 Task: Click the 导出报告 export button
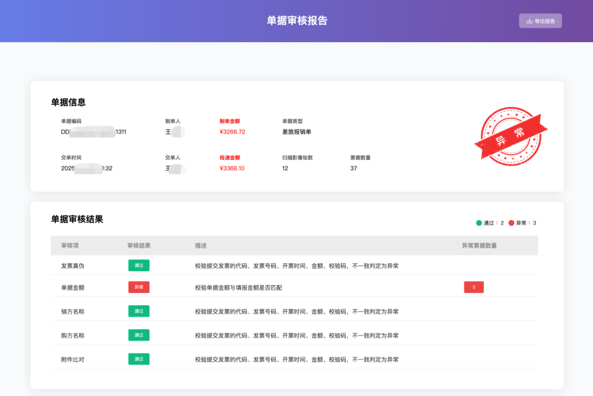tap(540, 21)
